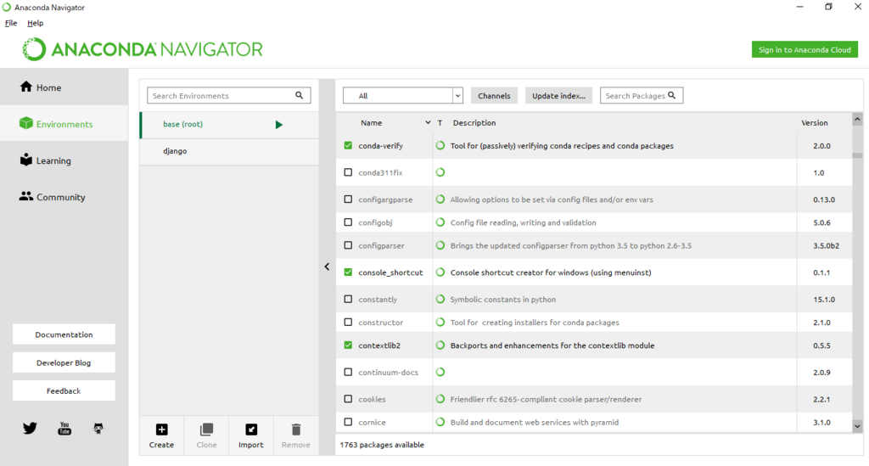Click the contextlib2 package type circle
869x466 pixels.
coord(440,345)
